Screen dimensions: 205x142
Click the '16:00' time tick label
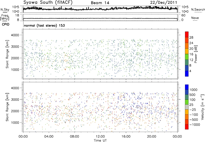[126, 137]
